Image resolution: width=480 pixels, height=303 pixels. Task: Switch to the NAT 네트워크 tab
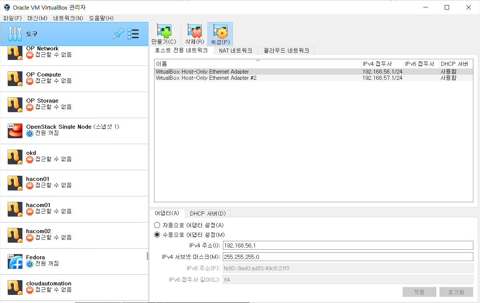pyautogui.click(x=236, y=51)
